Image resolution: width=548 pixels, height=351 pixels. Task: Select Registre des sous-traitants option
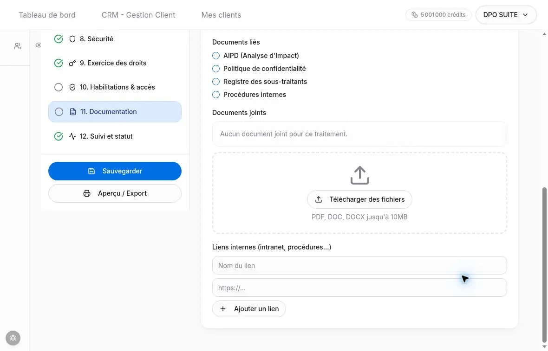(216, 82)
